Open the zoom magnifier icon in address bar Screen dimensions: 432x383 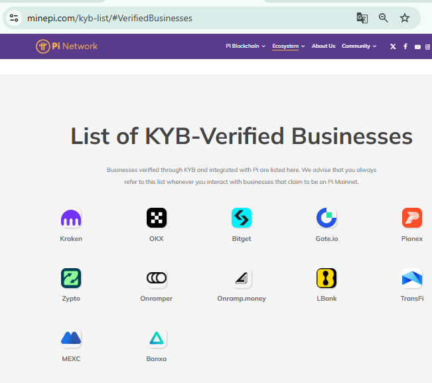(x=384, y=18)
